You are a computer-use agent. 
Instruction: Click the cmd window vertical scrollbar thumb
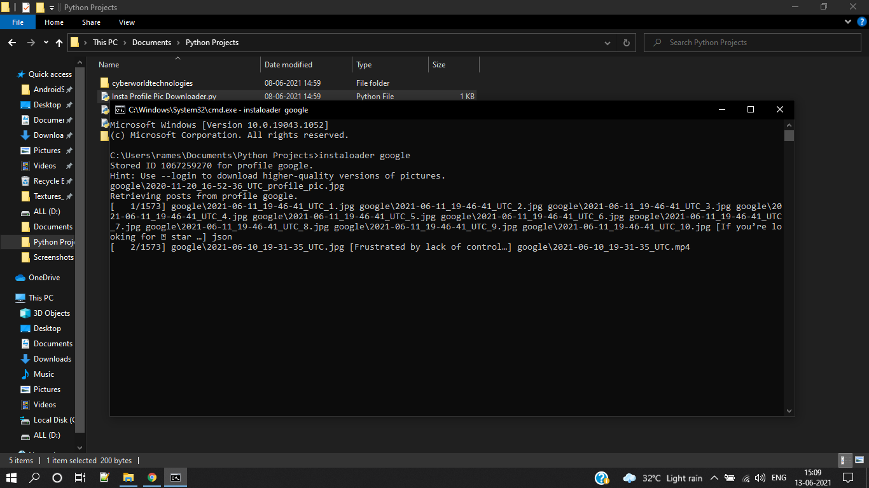point(789,135)
